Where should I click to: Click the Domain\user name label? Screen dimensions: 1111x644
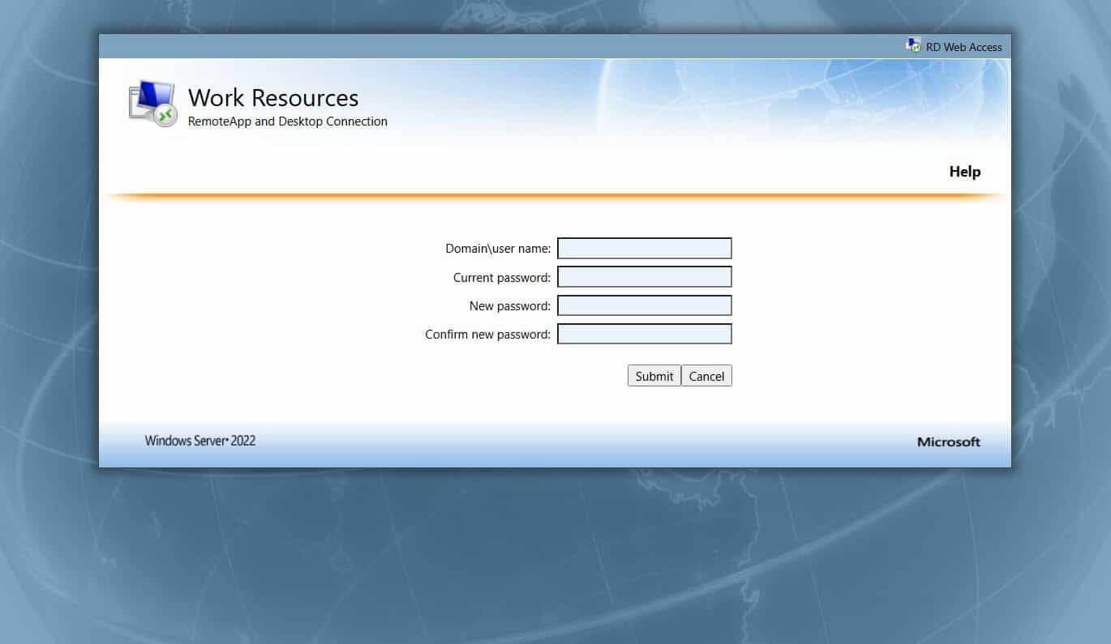coord(497,248)
